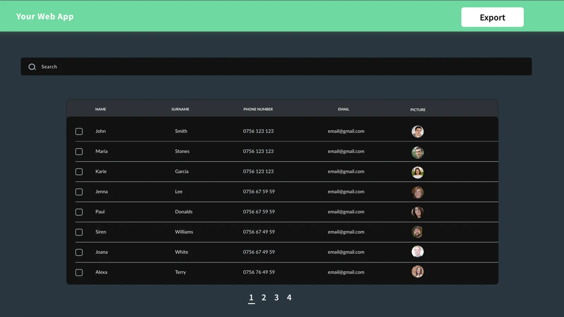Screen dimensions: 564x317
Task: Select the surname Garcia
Action: click(x=182, y=172)
